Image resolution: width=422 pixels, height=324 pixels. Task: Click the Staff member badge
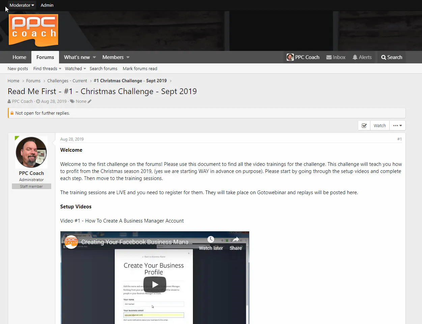point(31,186)
